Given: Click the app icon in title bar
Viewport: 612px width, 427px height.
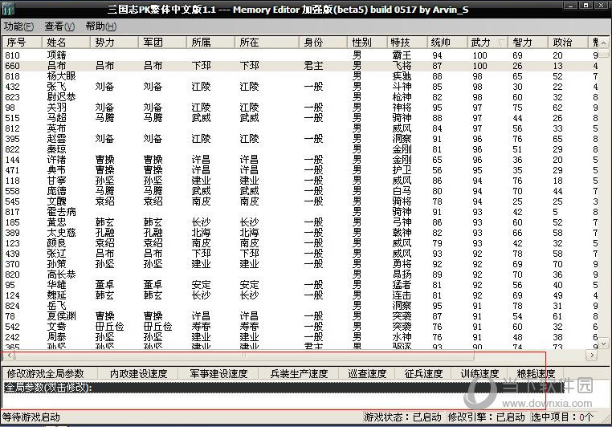Looking at the screenshot, I should (8, 9).
